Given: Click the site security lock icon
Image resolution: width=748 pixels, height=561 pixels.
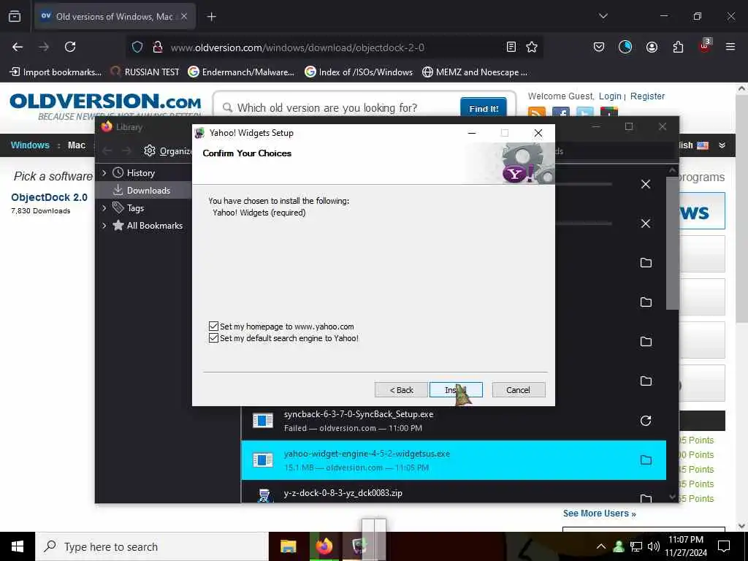Looking at the screenshot, I should click(x=157, y=47).
